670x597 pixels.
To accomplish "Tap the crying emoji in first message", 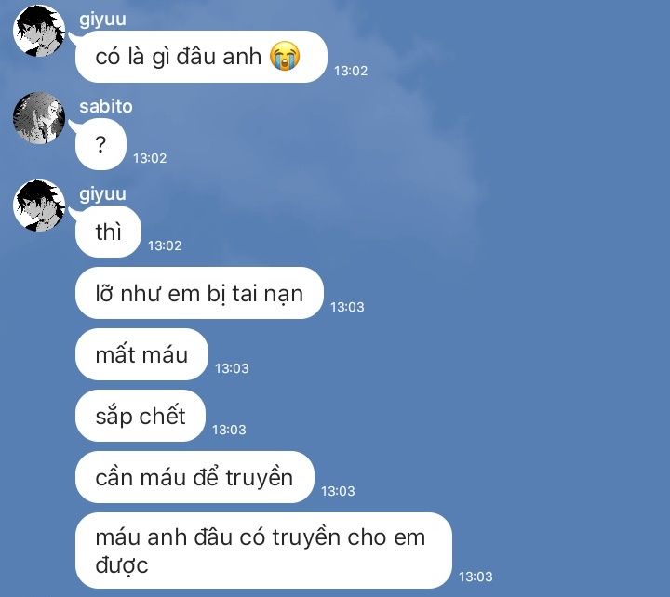I will point(285,56).
